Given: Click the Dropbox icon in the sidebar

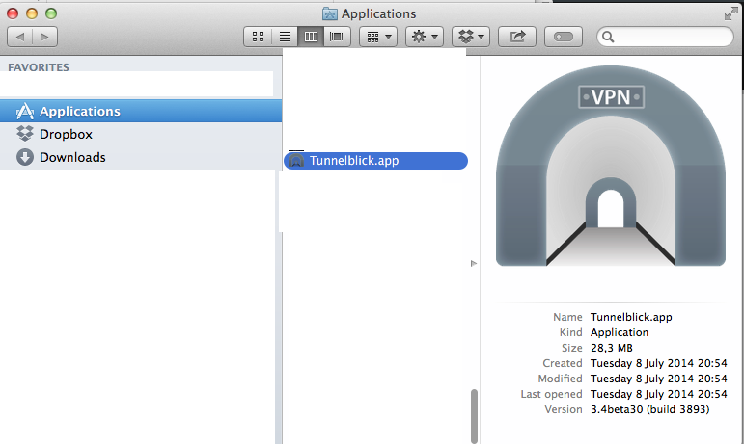Looking at the screenshot, I should pos(25,134).
